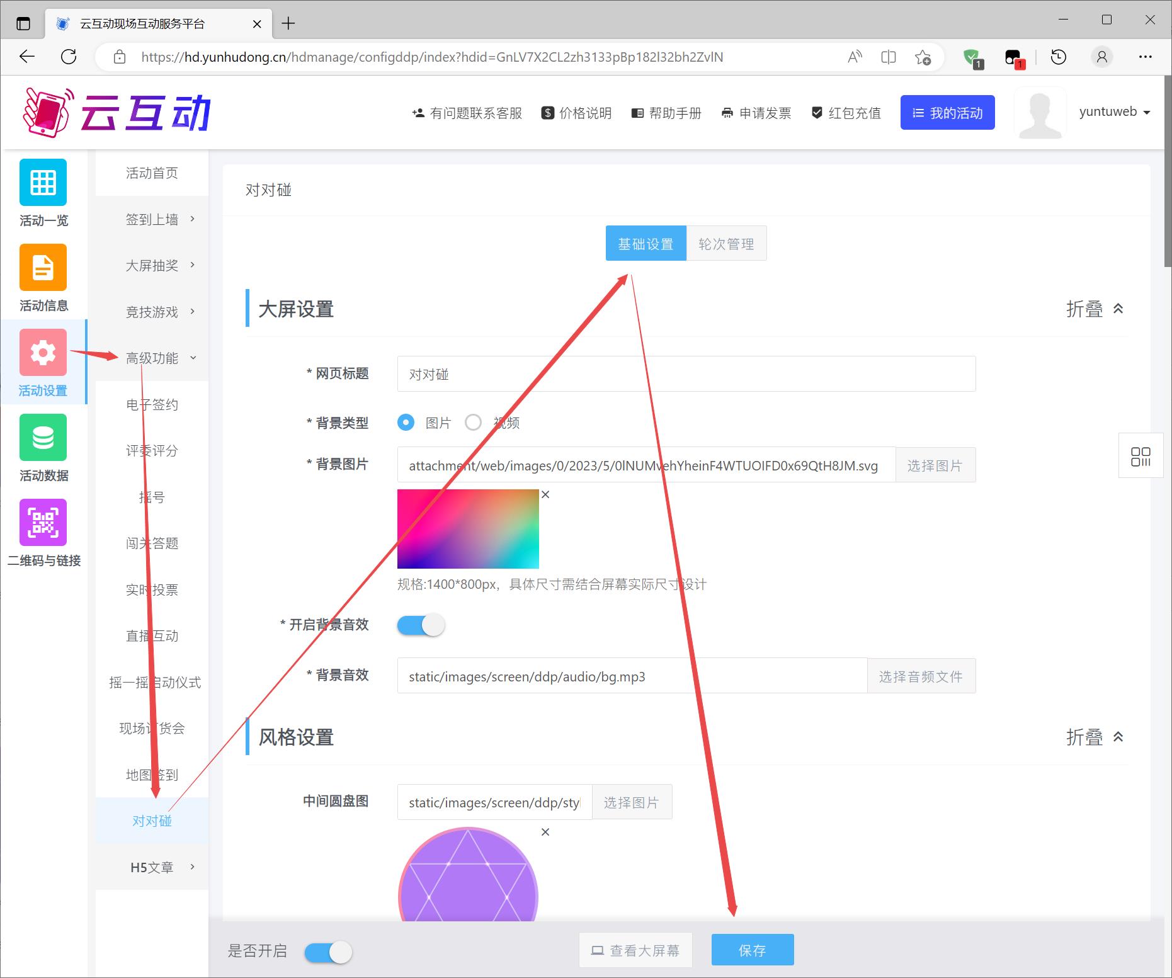
Task: Click the 网页标题 input field
Action: coord(686,374)
